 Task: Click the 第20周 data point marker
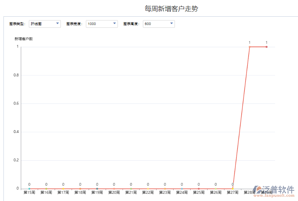pos(114,188)
